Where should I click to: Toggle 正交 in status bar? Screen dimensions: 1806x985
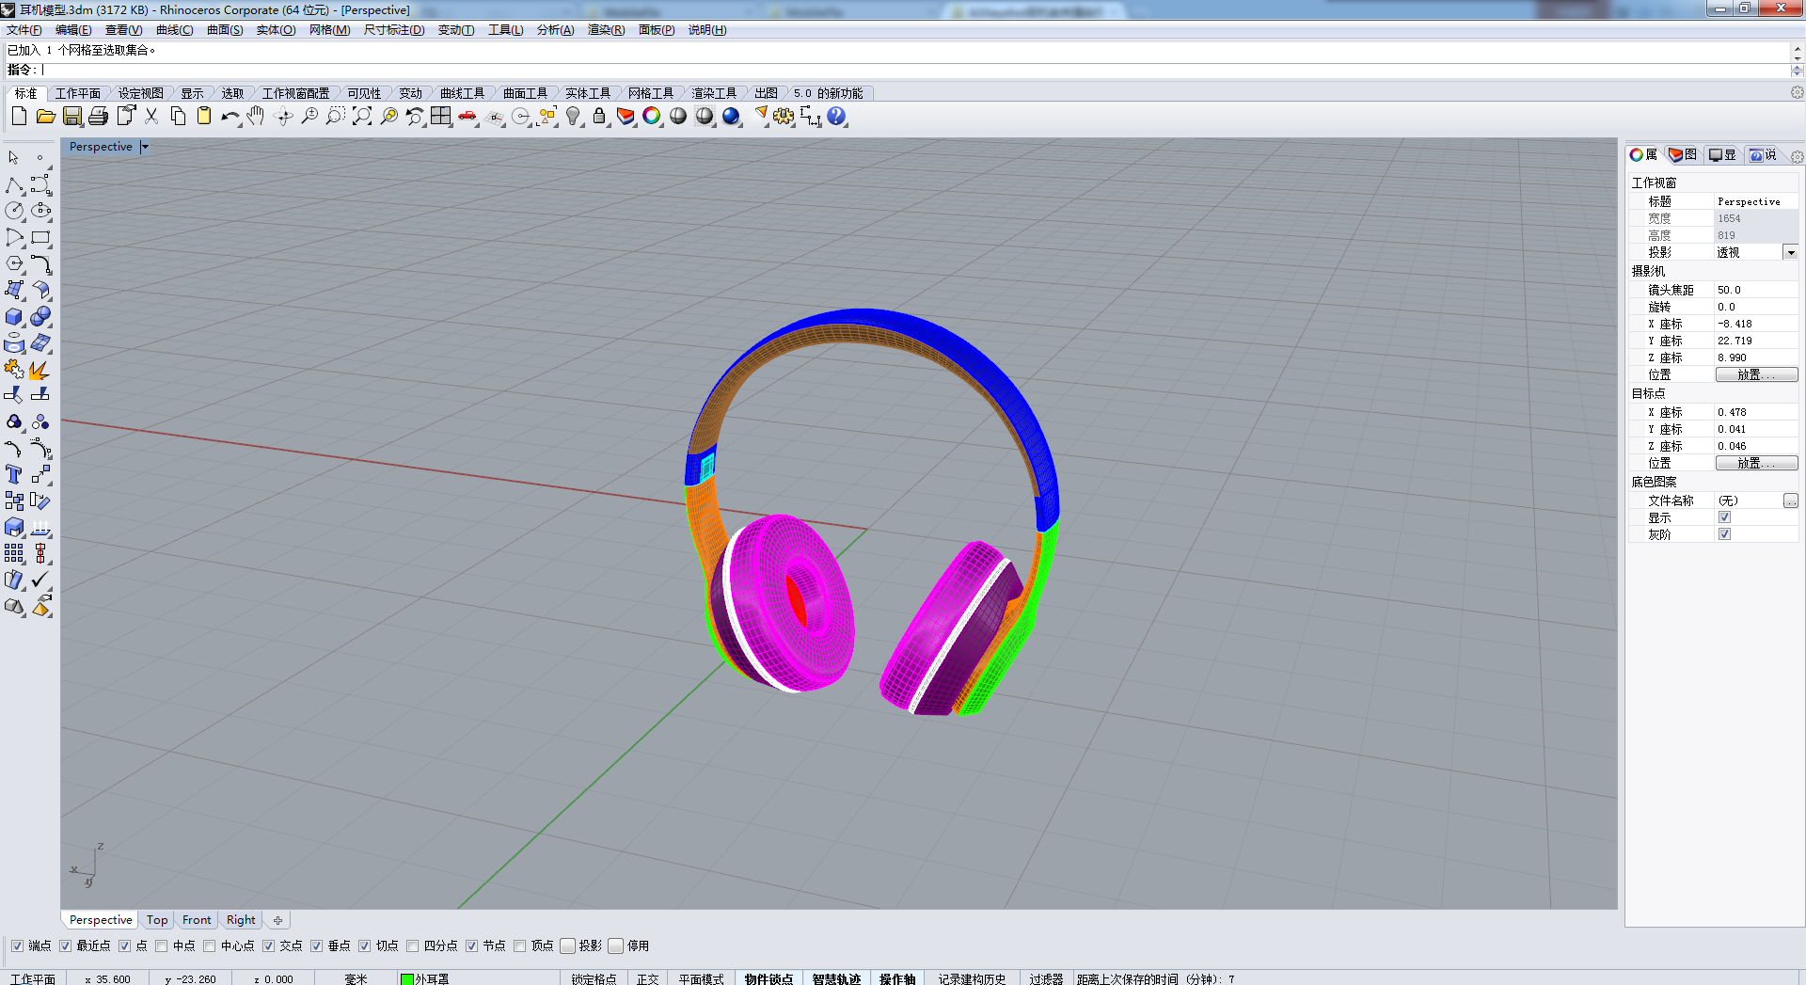point(648,978)
